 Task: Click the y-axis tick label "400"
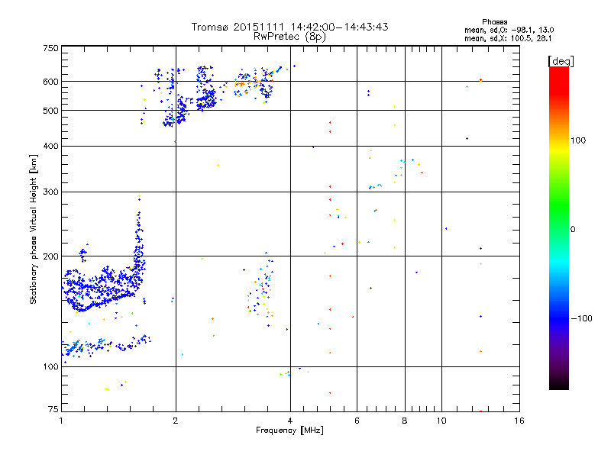[x=50, y=146]
